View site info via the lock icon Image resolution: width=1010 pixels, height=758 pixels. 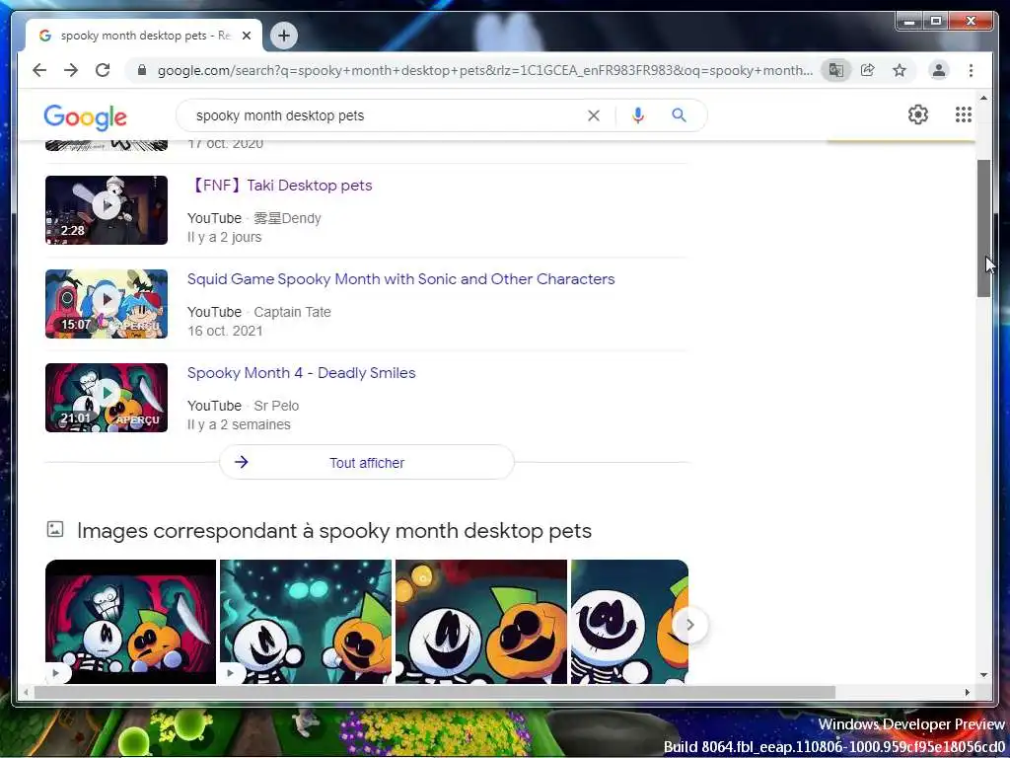point(142,70)
